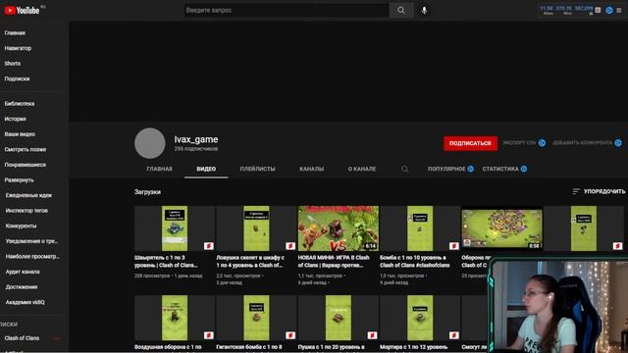Open Навигатор in the sidebar
628x353 pixels.
coord(18,48)
